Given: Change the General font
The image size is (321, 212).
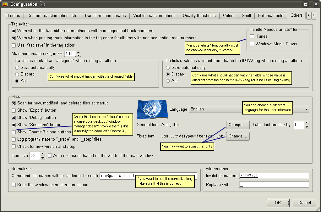Looking at the screenshot, I should click(237, 125).
